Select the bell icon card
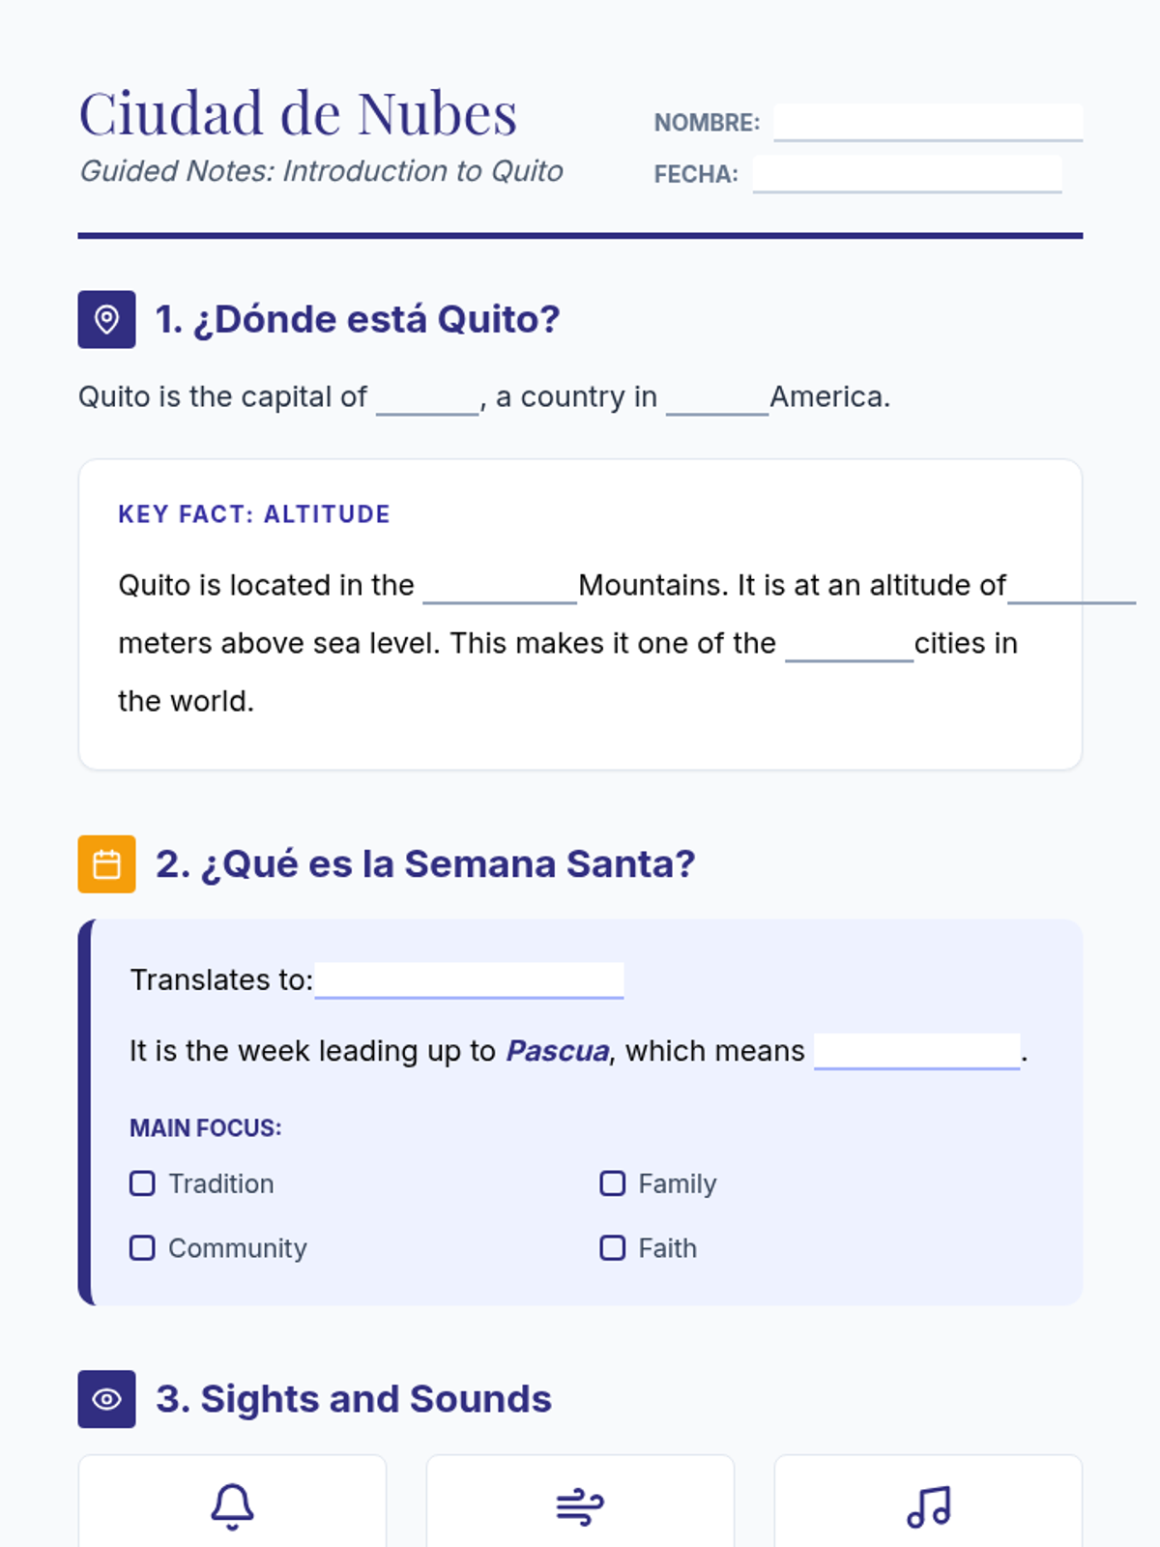 tap(232, 1502)
